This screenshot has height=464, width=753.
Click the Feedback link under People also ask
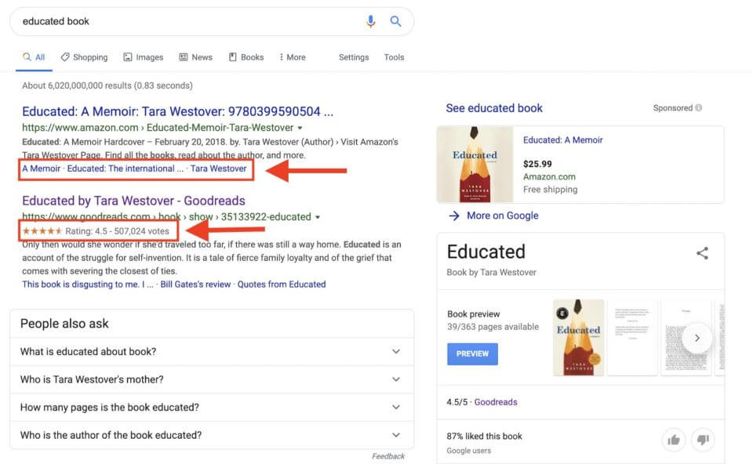388,456
